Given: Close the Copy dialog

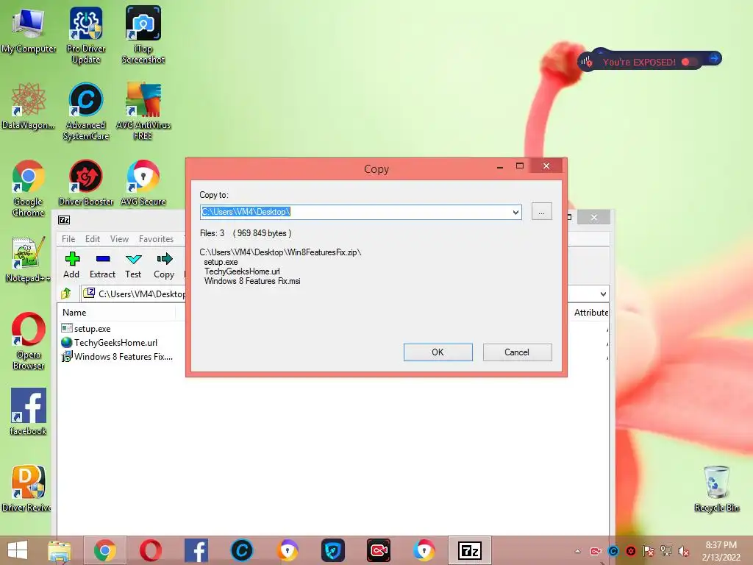Looking at the screenshot, I should click(546, 166).
